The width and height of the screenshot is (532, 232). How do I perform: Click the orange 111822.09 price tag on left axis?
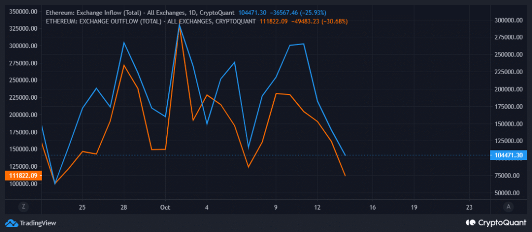tap(21, 176)
